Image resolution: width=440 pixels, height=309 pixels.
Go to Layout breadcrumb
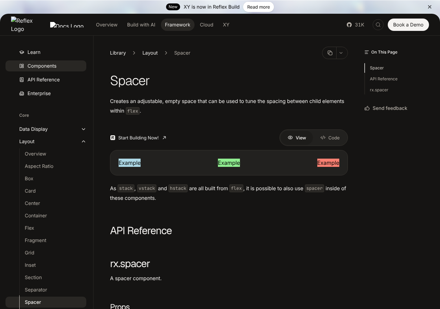[150, 53]
